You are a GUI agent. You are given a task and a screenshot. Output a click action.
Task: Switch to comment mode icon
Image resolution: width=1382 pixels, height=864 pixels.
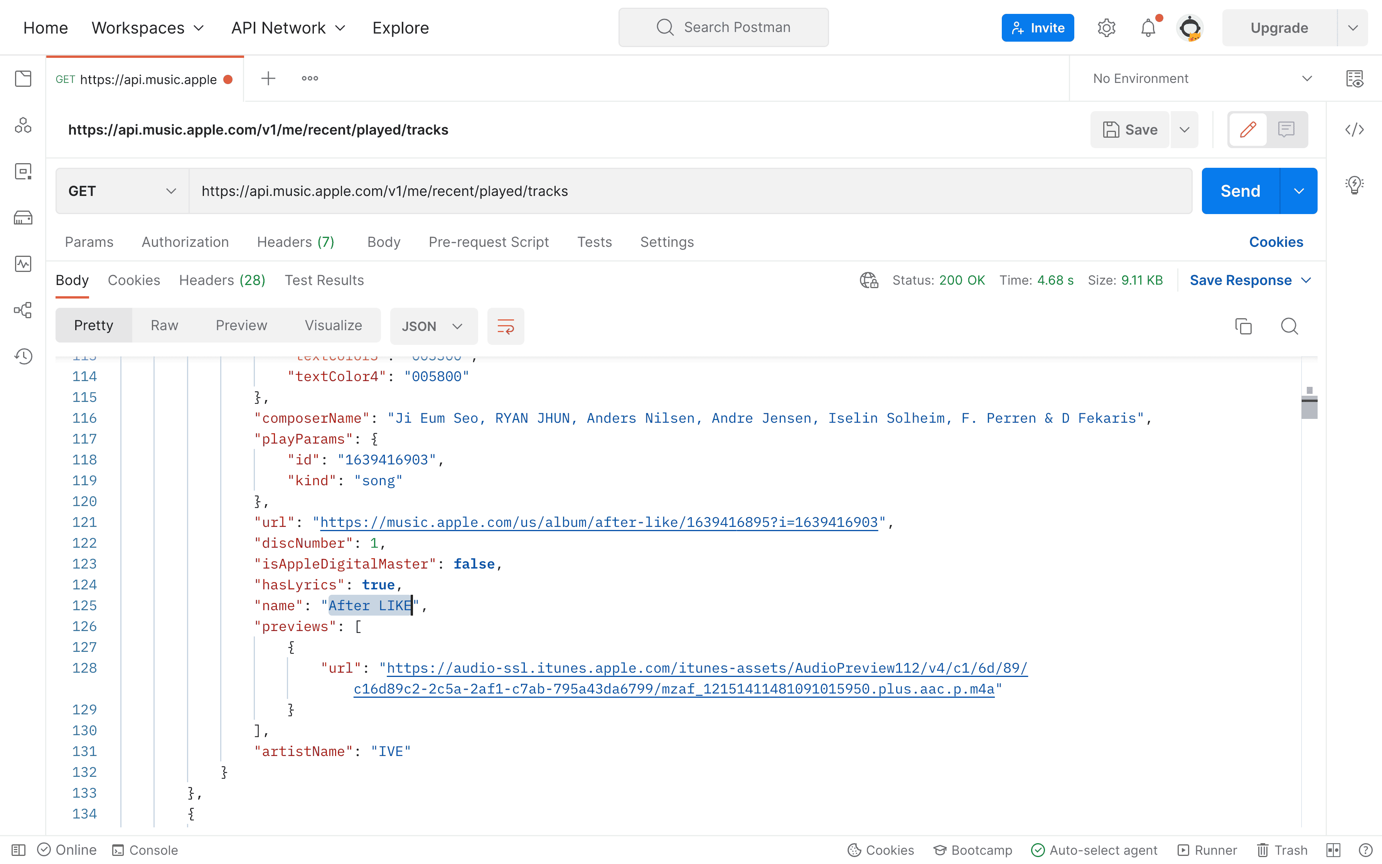1286,130
